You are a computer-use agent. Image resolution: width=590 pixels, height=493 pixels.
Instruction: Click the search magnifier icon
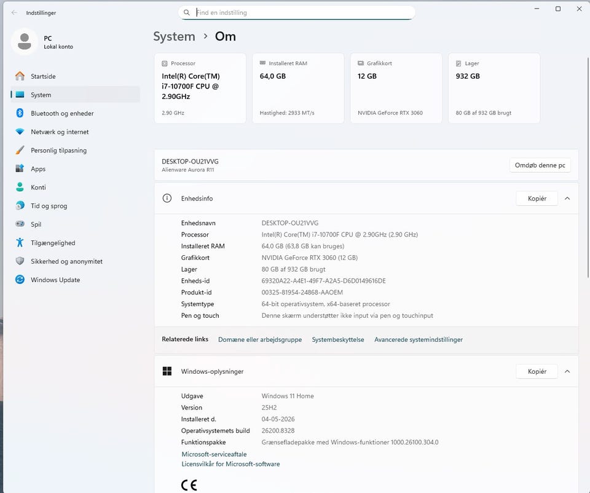(187, 12)
